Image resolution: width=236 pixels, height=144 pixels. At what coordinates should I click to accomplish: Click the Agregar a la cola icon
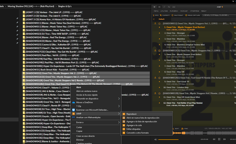pyautogui.click(x=124, y=125)
